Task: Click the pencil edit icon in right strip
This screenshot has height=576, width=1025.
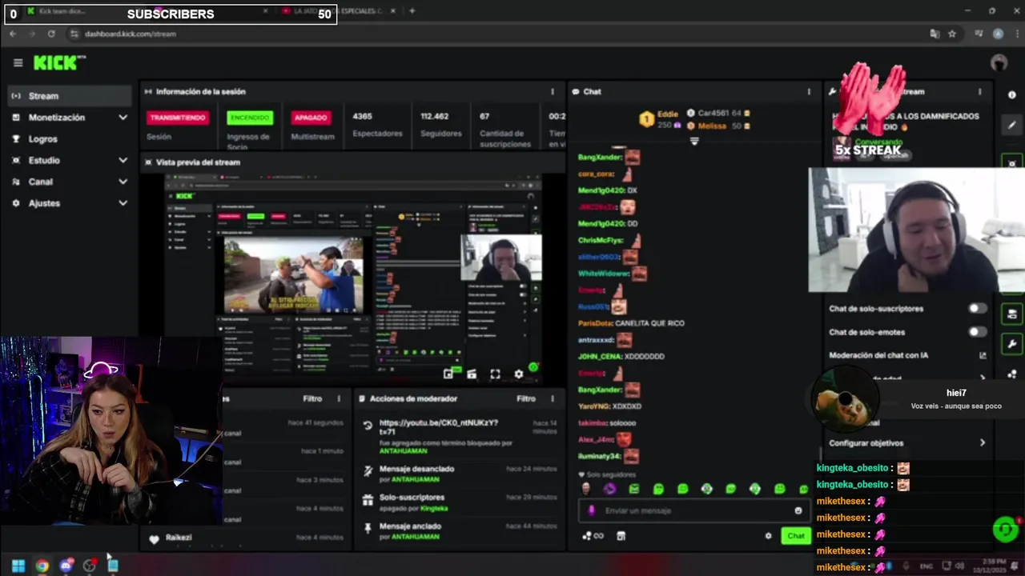Action: (x=1012, y=125)
